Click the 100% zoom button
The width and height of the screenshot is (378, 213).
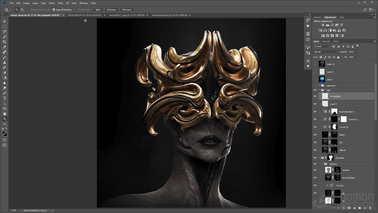click(98, 10)
